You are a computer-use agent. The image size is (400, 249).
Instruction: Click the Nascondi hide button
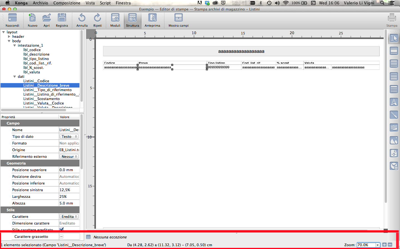tap(12, 18)
